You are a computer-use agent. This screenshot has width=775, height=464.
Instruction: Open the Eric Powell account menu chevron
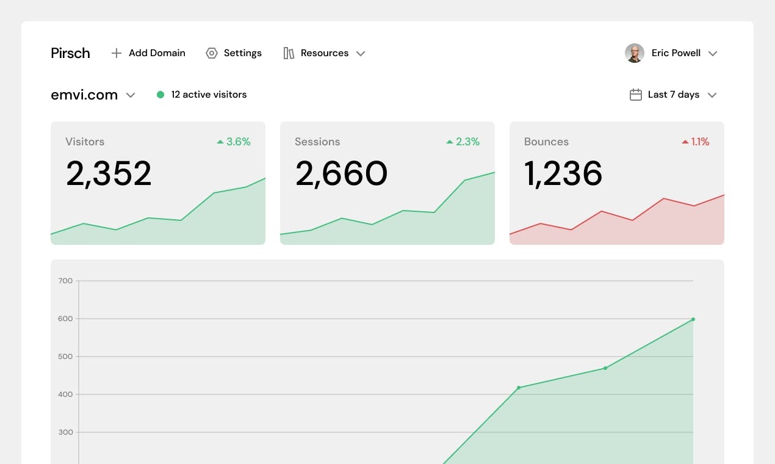pyautogui.click(x=712, y=54)
